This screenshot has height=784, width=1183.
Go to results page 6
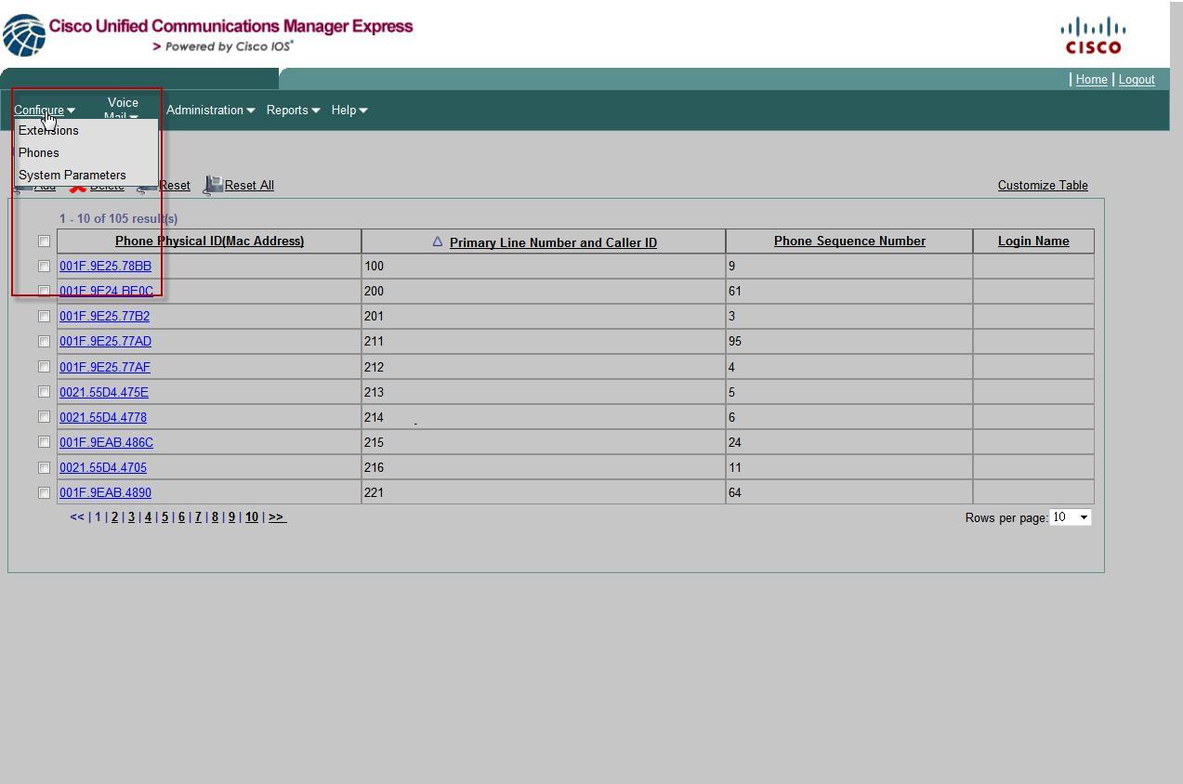181,517
